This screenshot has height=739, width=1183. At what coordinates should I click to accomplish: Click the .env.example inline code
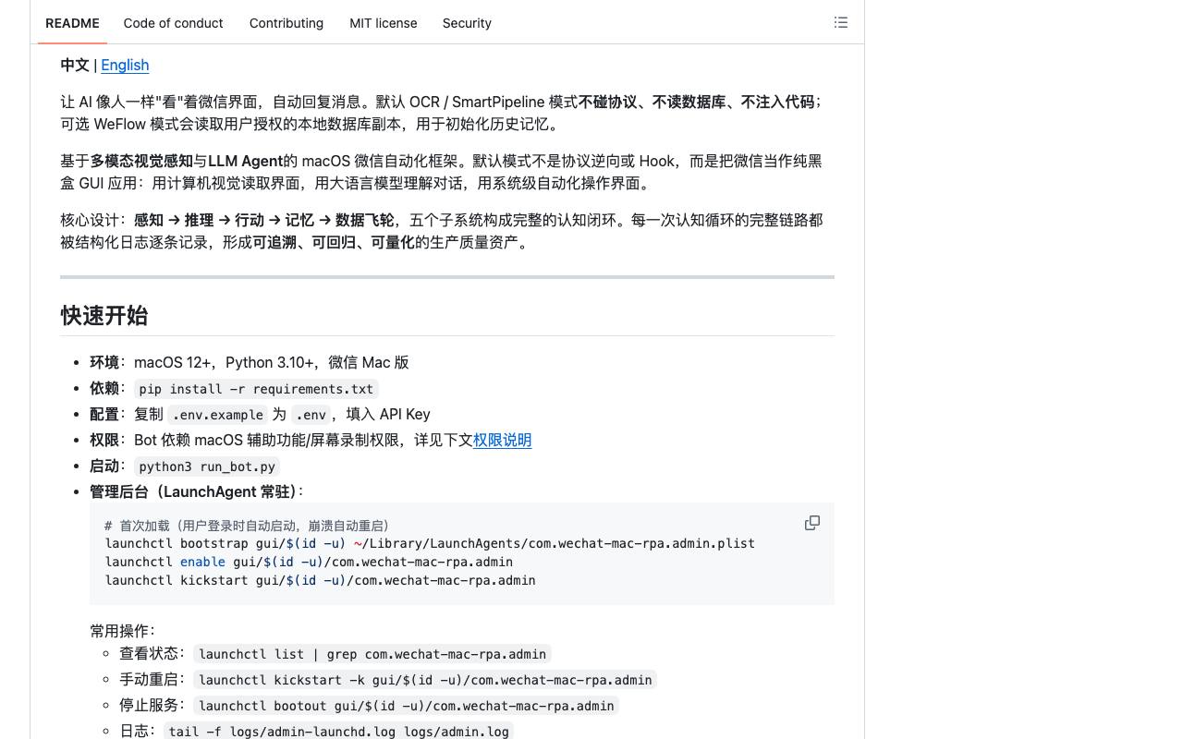point(218,415)
